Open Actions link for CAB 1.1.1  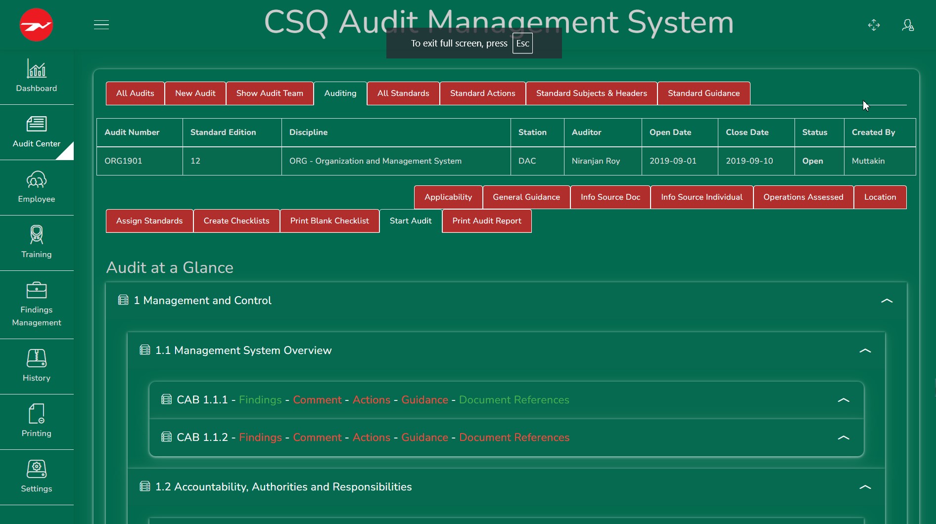[x=372, y=400]
